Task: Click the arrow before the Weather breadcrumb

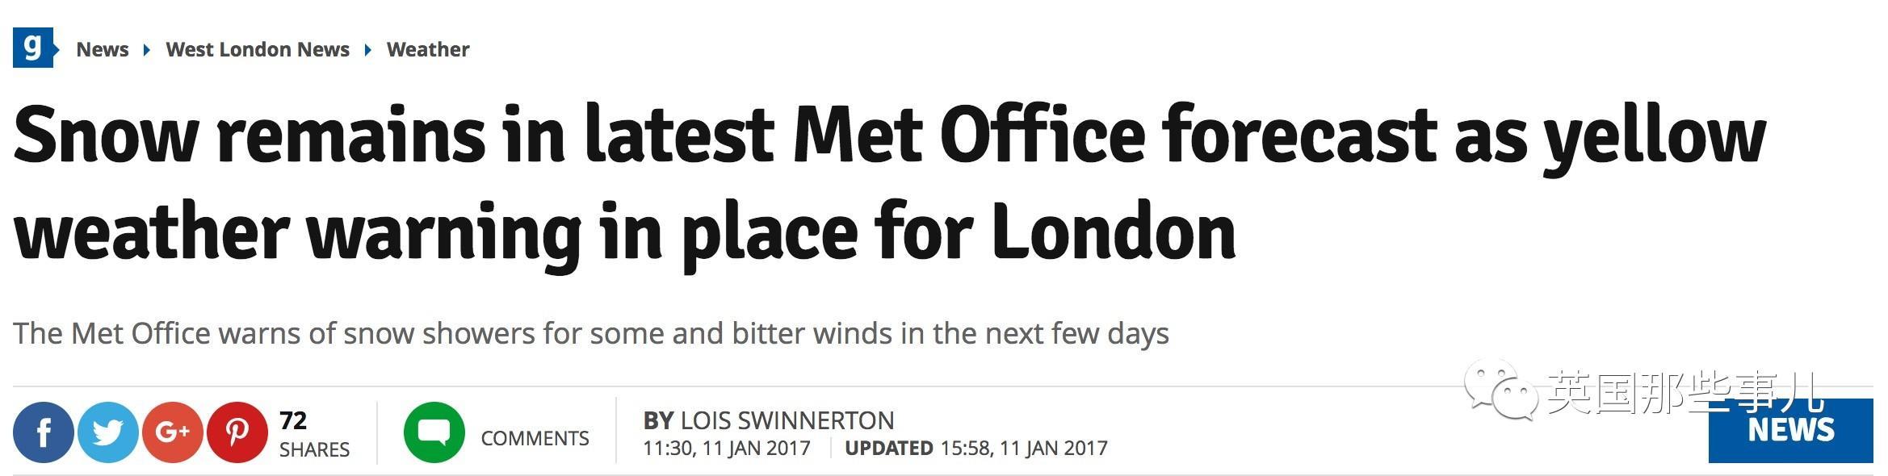Action: tap(368, 50)
